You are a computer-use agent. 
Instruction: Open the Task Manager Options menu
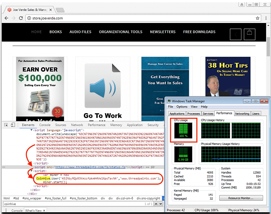[x=182, y=107]
